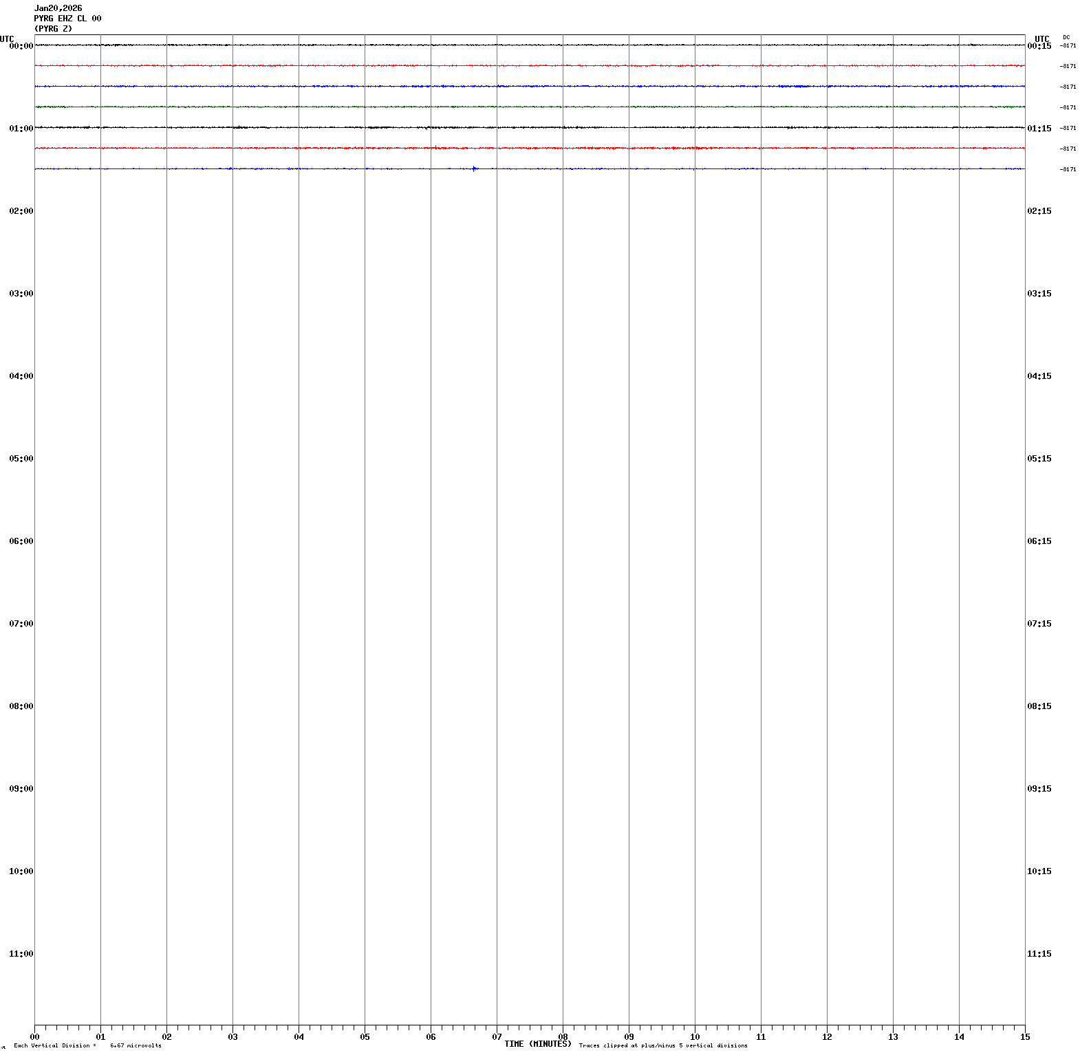The image size is (1080, 1055).
Task: Click the blue spike on the 01:30 trace
Action: pos(474,168)
